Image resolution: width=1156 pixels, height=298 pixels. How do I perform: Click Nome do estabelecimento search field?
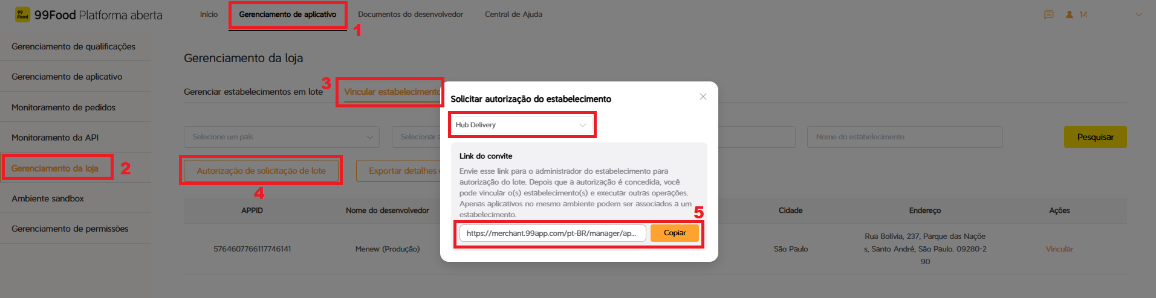click(904, 137)
